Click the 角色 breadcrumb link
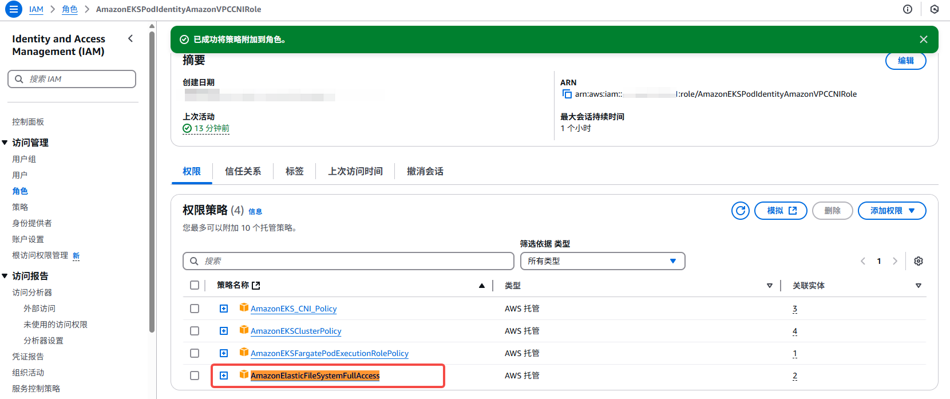 coord(70,9)
